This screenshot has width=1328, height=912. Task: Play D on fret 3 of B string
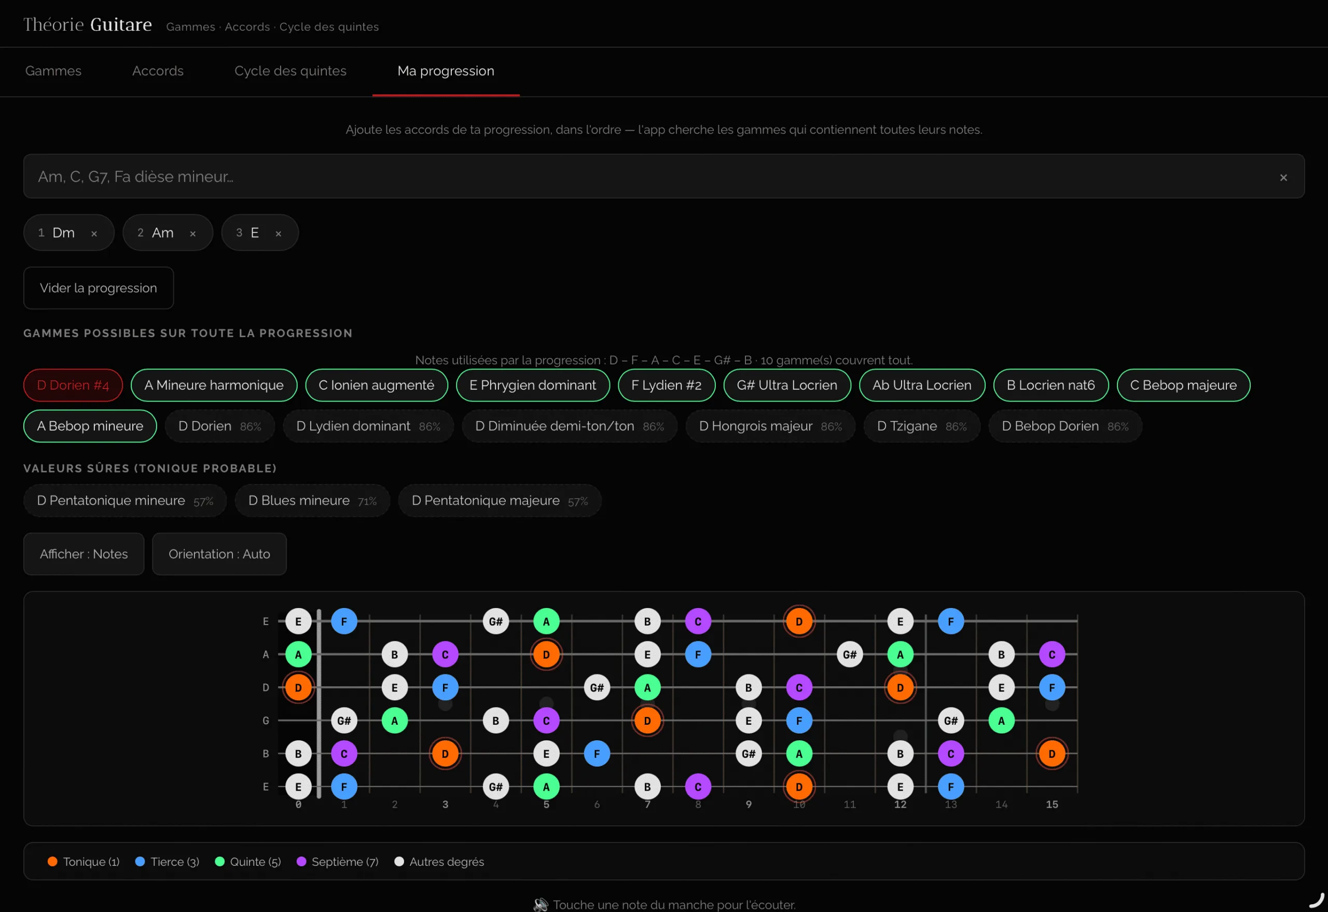coord(445,754)
